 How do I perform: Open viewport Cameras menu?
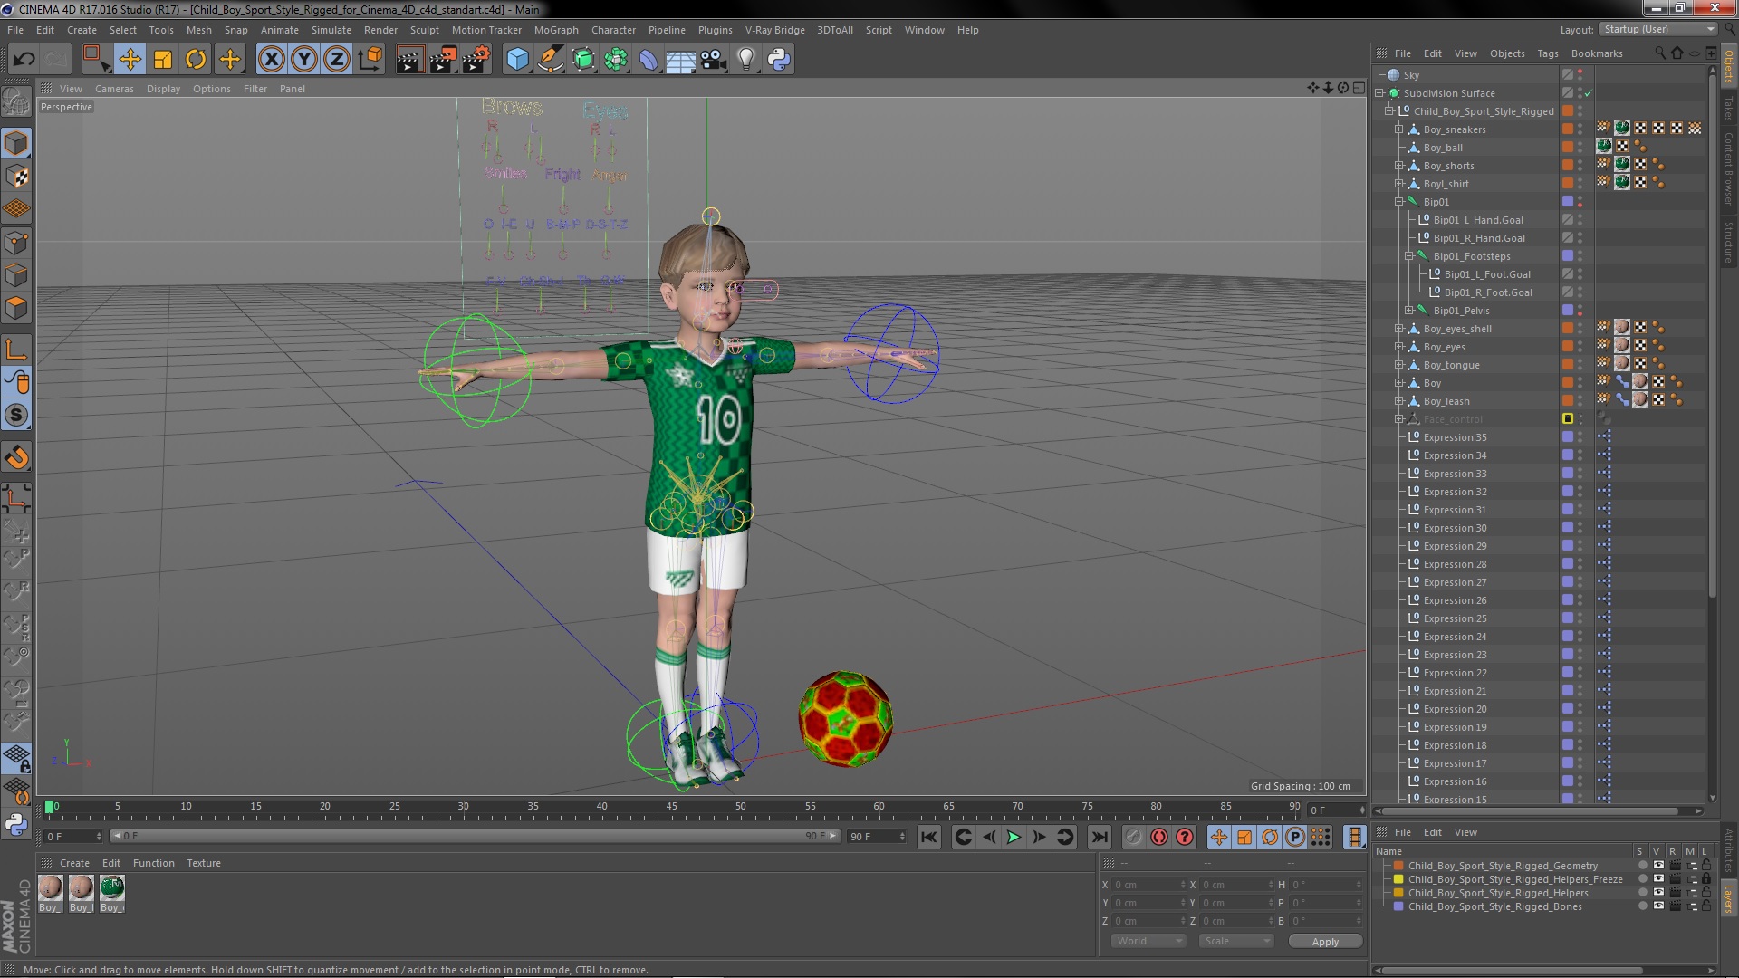pyautogui.click(x=114, y=89)
